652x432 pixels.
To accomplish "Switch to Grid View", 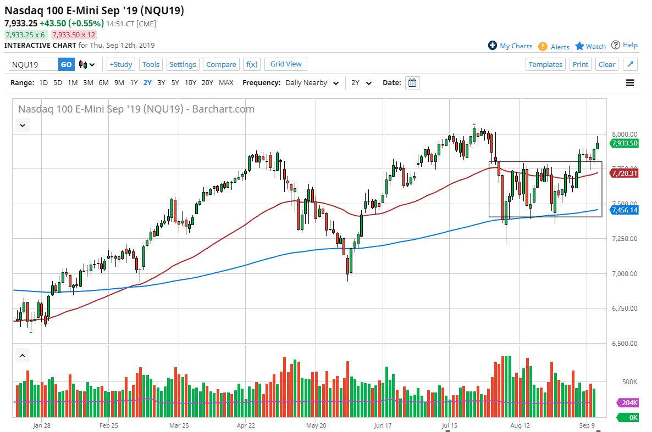I will [x=286, y=64].
